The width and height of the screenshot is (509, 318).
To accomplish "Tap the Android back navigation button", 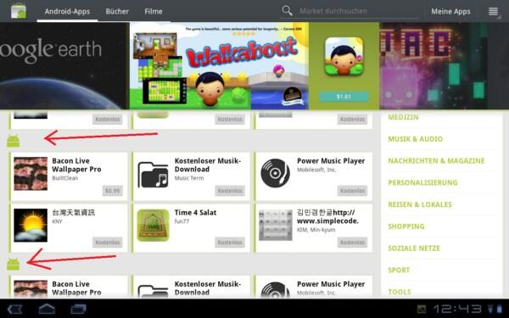I will [15, 309].
